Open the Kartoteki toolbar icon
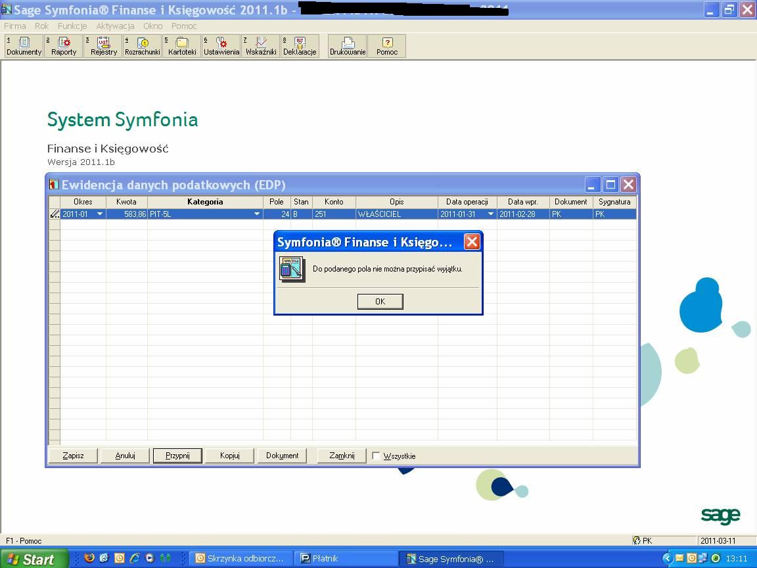Image resolution: width=757 pixels, height=568 pixels. click(182, 46)
